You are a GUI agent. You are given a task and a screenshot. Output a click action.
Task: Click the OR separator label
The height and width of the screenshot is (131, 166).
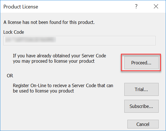click(10, 76)
